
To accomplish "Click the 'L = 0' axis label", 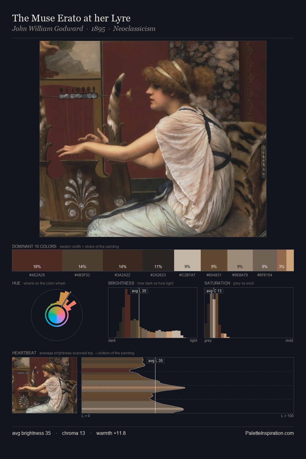I will [86, 416].
